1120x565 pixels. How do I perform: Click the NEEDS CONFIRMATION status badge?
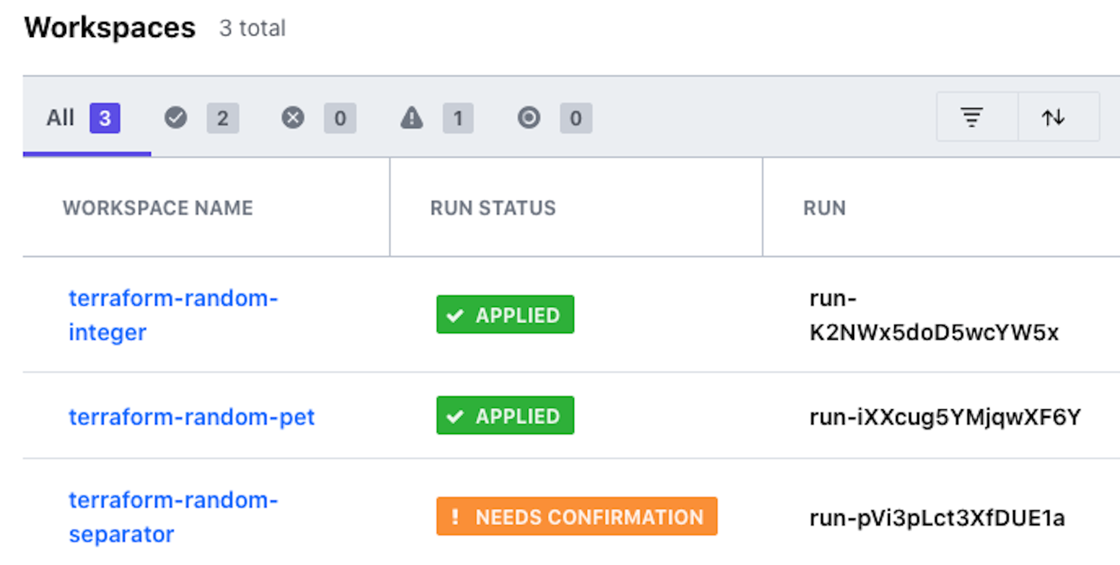[x=576, y=516]
